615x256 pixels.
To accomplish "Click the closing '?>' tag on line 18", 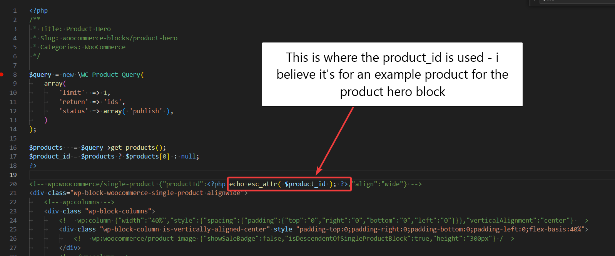I will (33, 166).
